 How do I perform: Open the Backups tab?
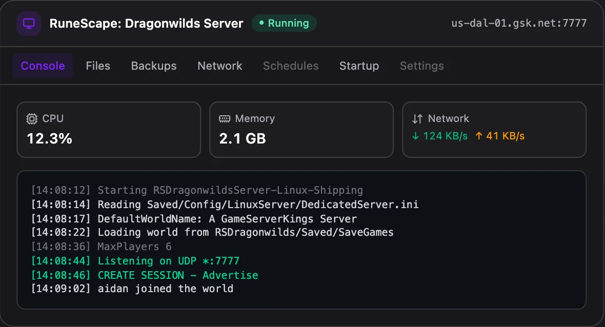pos(154,66)
